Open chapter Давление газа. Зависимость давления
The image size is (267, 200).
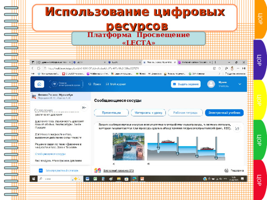pyautogui.click(x=59, y=124)
